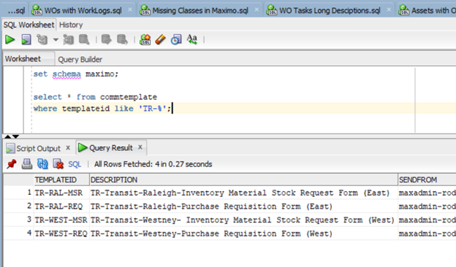Clear the worksheet with eraser icon
Viewport: 456px width, 267px height.
click(160, 39)
